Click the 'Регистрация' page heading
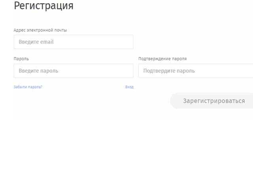Image resolution: width=253 pixels, height=169 pixels. pyautogui.click(x=43, y=6)
